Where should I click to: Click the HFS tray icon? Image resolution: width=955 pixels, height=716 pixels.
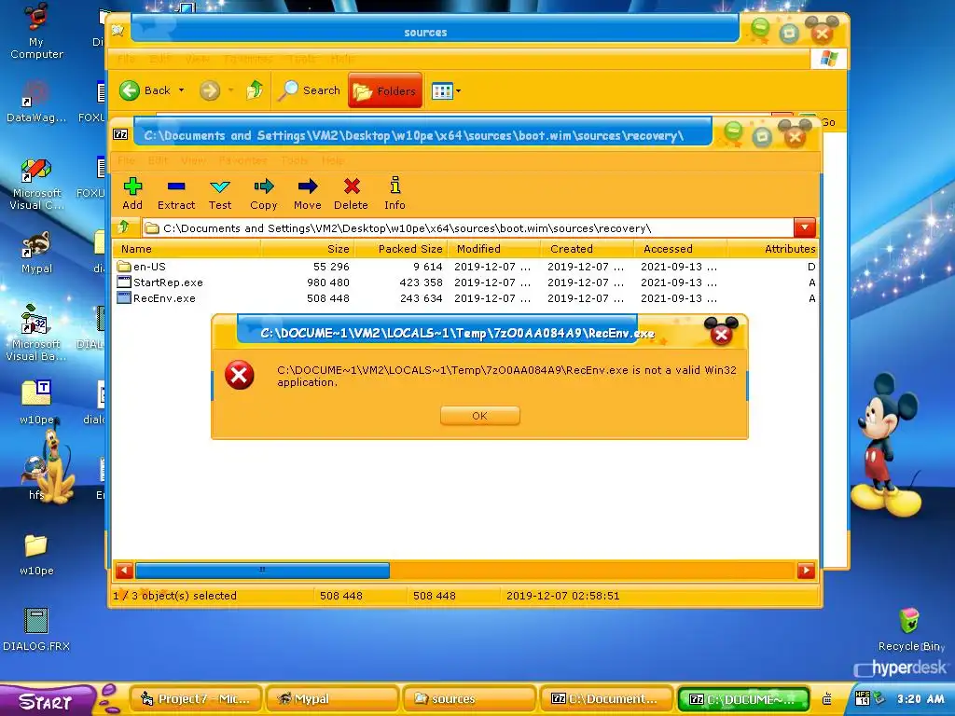(x=863, y=698)
